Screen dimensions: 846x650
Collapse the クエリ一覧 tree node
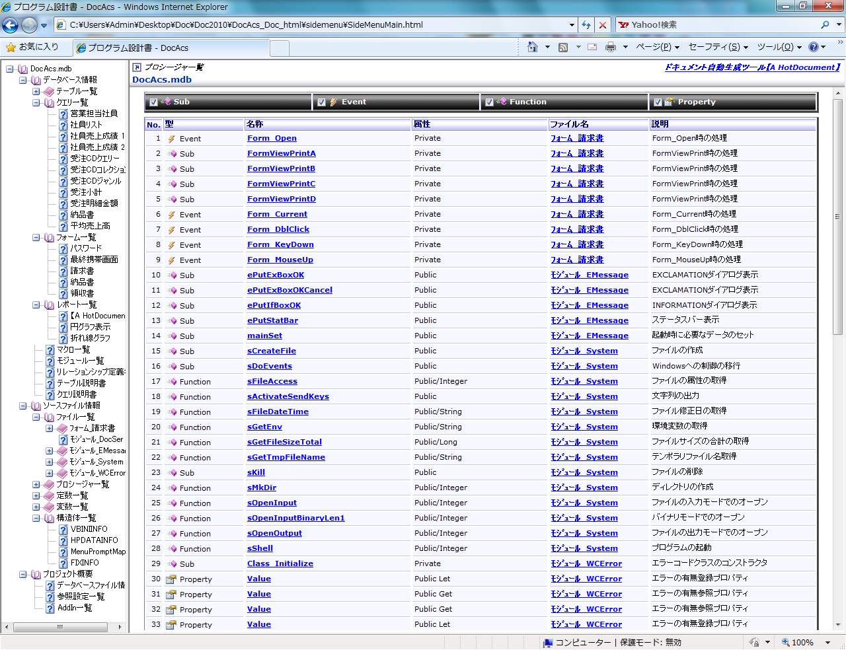tap(36, 102)
